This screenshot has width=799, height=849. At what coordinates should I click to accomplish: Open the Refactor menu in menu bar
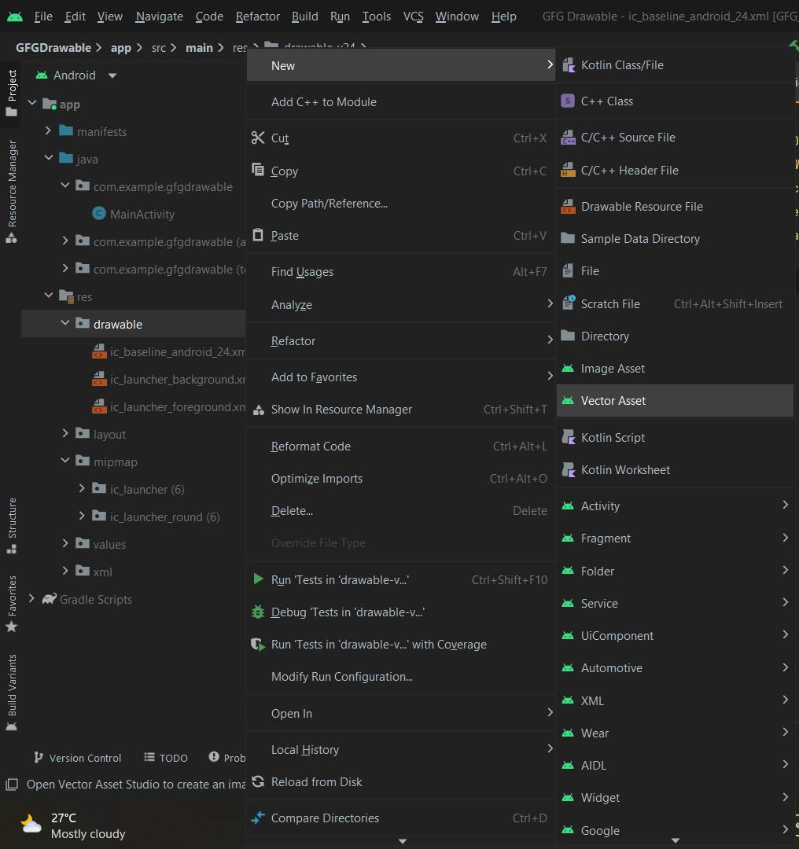258,17
